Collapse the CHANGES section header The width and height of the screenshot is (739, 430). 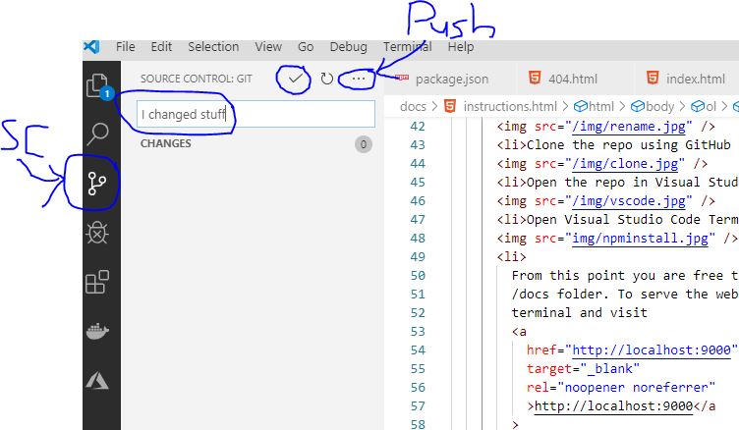pyautogui.click(x=166, y=143)
